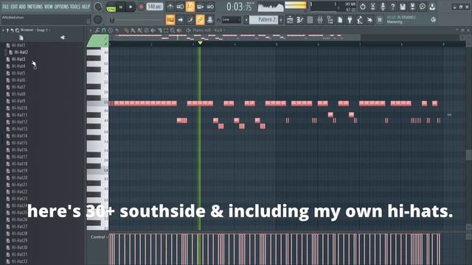Click the 0:03:75 time display
This screenshot has height=265, width=472.
tap(239, 7)
